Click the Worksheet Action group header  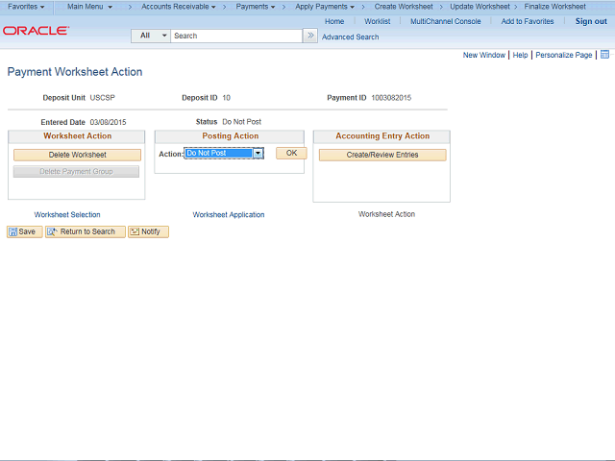click(x=77, y=136)
